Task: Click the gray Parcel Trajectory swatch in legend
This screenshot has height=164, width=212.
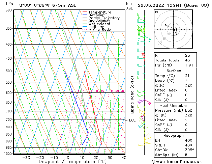Action: click(x=85, y=18)
